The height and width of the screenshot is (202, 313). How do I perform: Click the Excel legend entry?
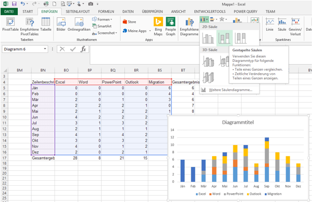pyautogui.click(x=201, y=194)
